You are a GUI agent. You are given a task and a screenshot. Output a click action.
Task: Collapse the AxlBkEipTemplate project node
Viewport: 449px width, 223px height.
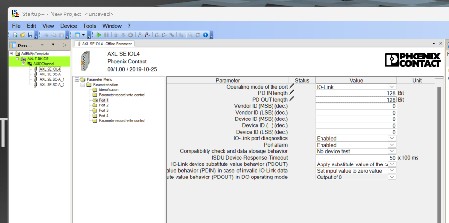click(11, 54)
